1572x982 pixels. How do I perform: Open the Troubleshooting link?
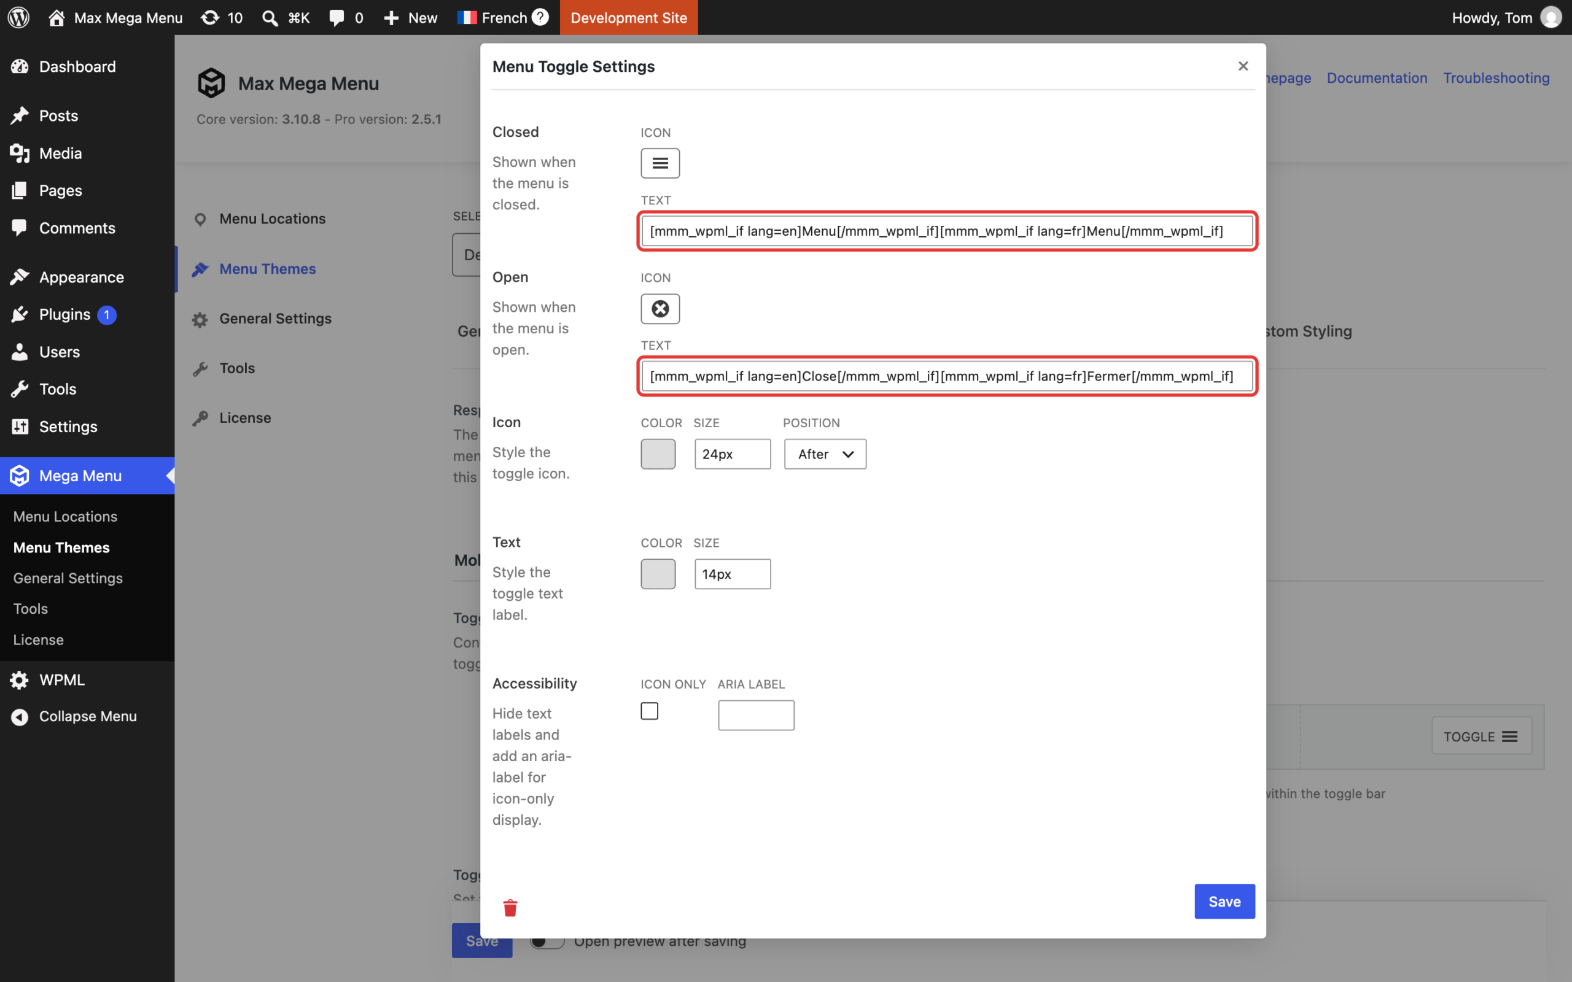1496,78
